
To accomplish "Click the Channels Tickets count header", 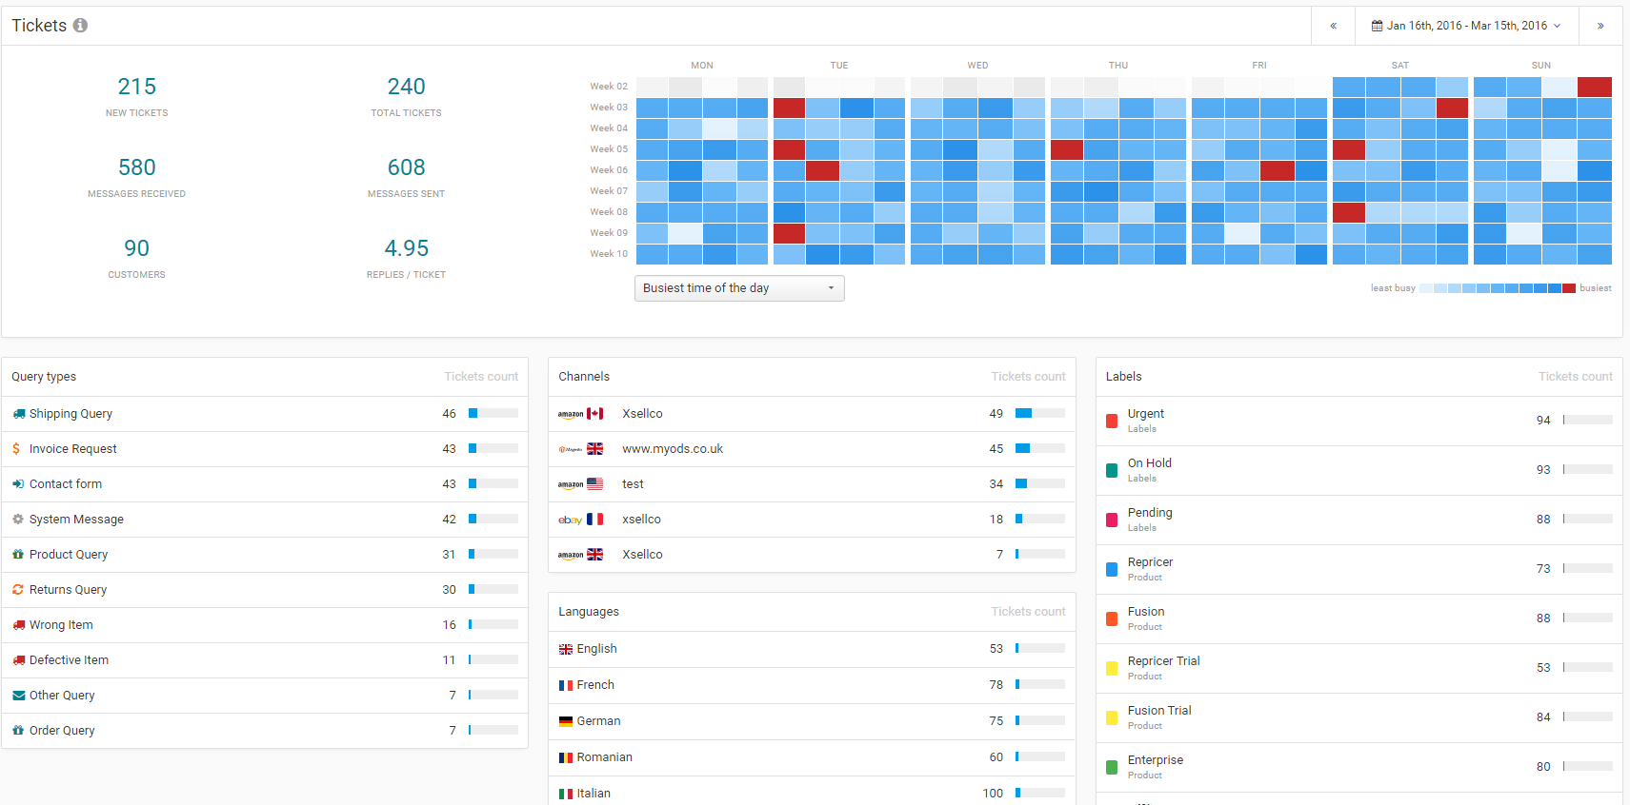I will coord(1028,377).
